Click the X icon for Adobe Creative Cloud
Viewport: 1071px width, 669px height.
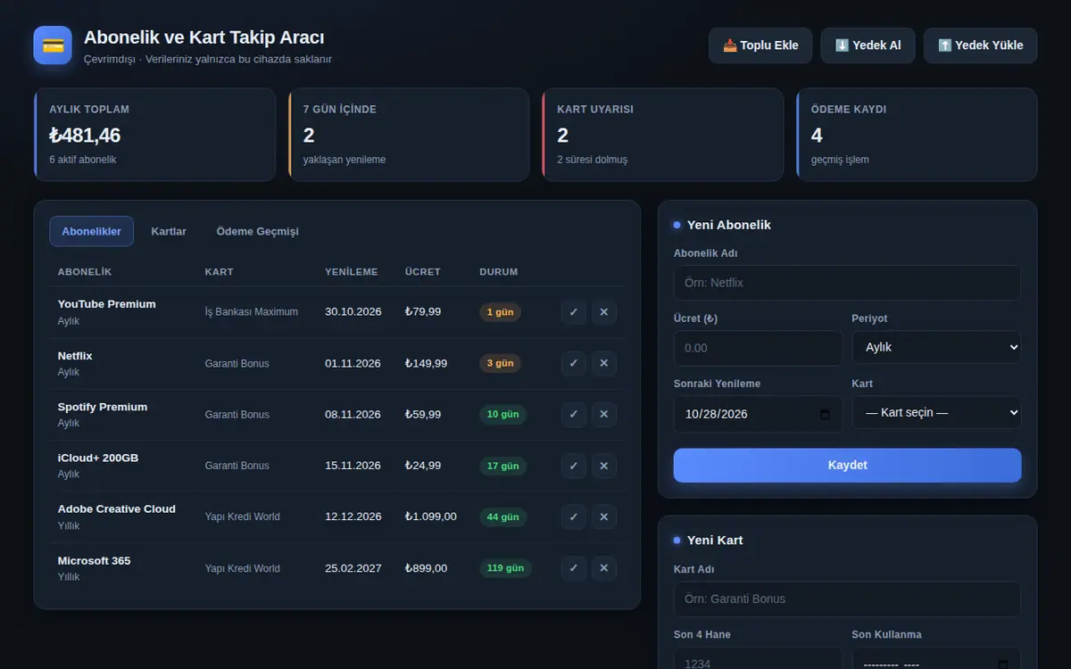point(604,516)
